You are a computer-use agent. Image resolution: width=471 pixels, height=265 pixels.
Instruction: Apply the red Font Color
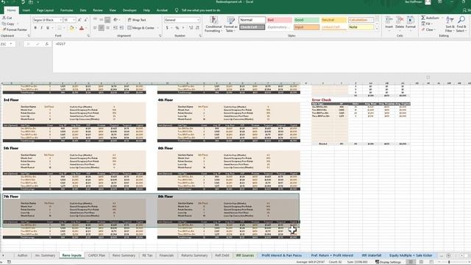tap(82, 28)
